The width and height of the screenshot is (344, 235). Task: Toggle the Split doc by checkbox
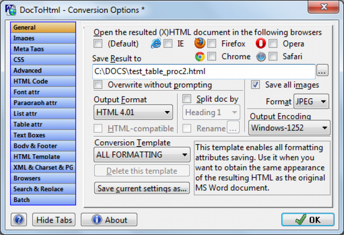(187, 99)
